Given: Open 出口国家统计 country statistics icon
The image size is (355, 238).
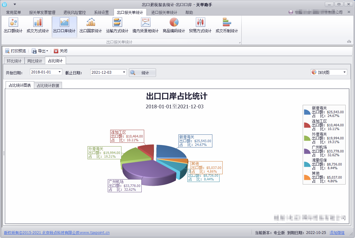Looking at the screenshot, I should pos(91,26).
